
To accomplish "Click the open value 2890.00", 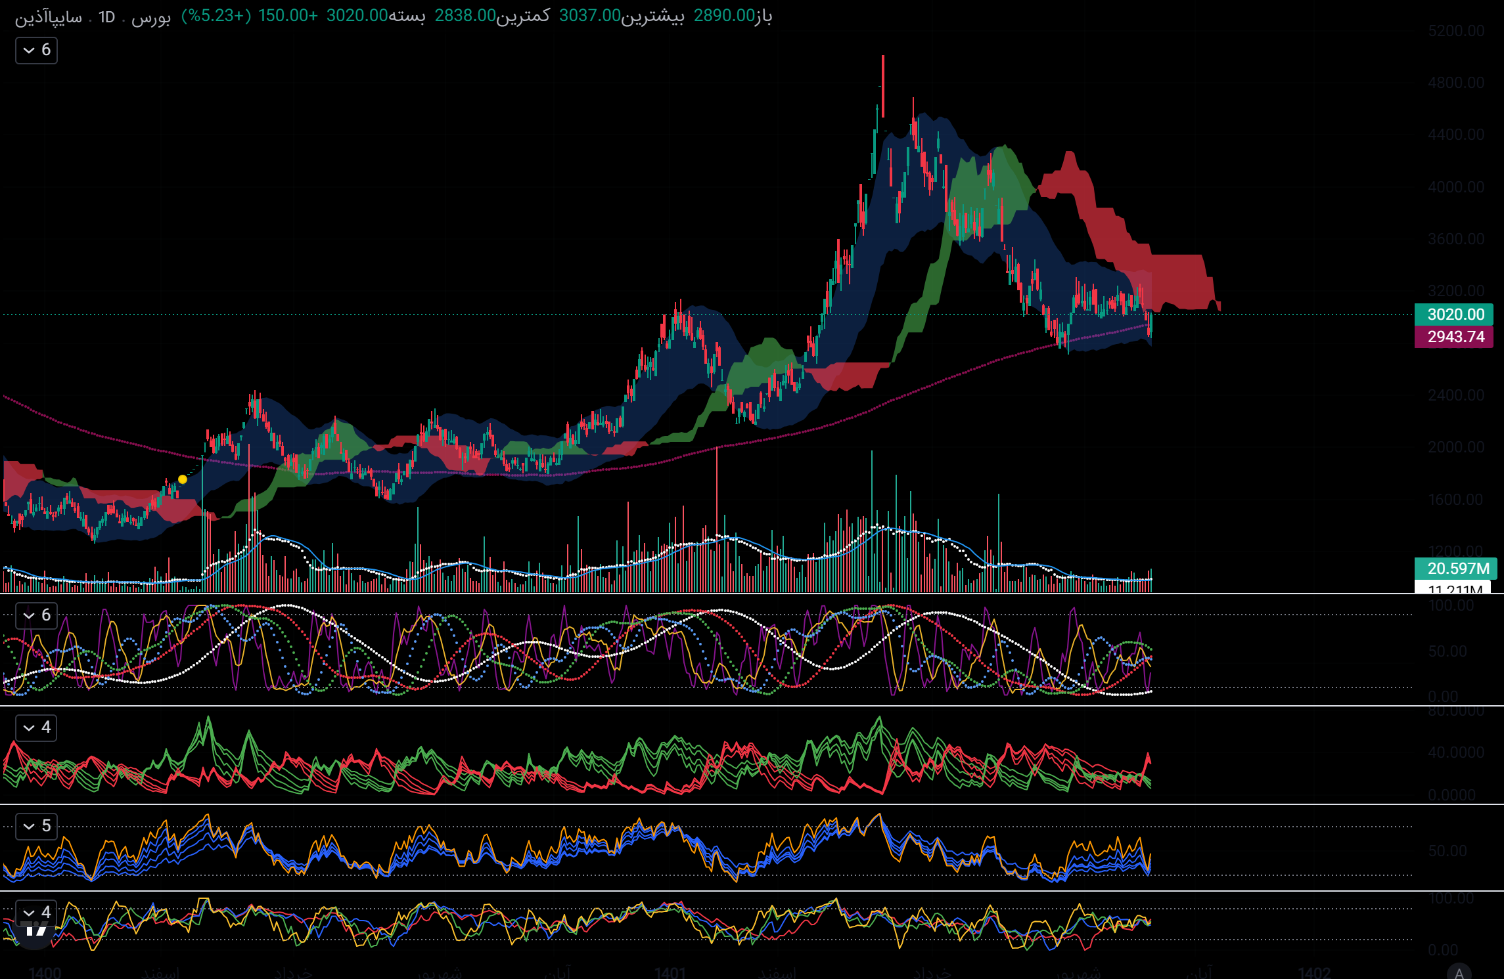I will 724,15.
